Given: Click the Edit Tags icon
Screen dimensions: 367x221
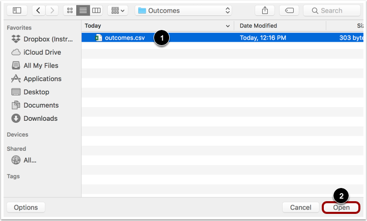Looking at the screenshot, I should (289, 10).
